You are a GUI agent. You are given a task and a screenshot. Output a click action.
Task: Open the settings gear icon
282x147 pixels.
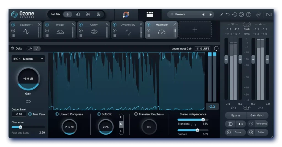pos(242,15)
